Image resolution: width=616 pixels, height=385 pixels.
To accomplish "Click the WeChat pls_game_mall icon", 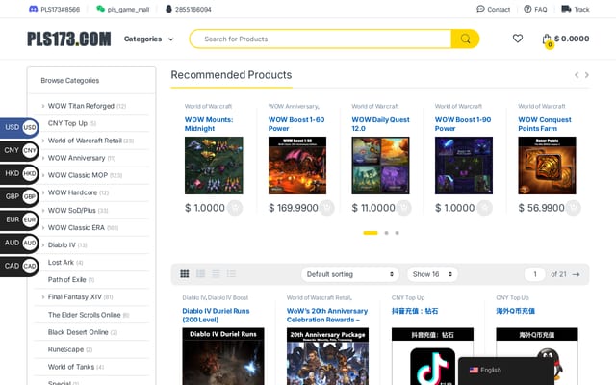I will point(100,9).
